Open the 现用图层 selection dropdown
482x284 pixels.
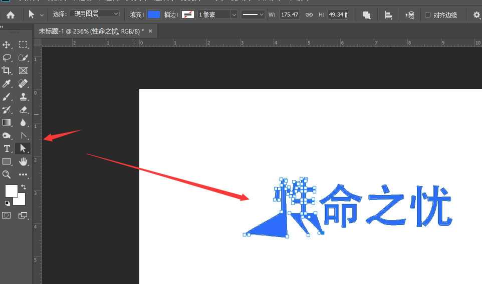tap(94, 14)
